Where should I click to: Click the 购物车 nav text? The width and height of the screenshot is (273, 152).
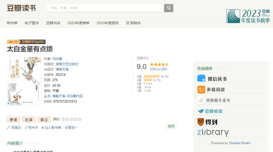(136, 23)
